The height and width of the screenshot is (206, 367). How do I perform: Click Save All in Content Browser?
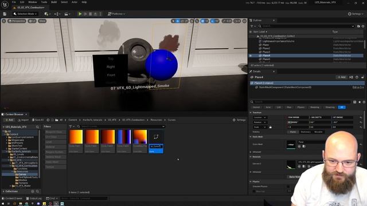[38, 120]
